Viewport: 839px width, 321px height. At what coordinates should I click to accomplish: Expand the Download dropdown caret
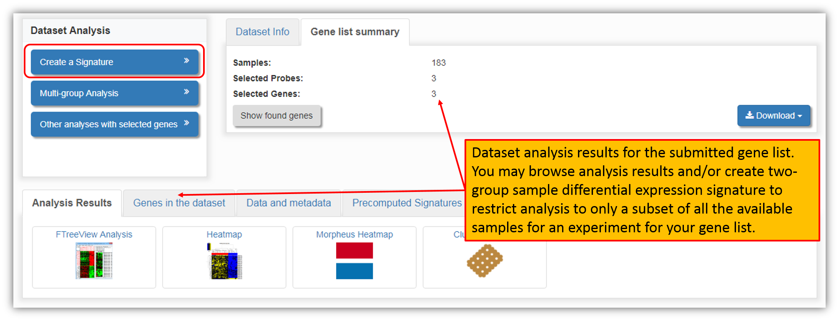click(800, 116)
